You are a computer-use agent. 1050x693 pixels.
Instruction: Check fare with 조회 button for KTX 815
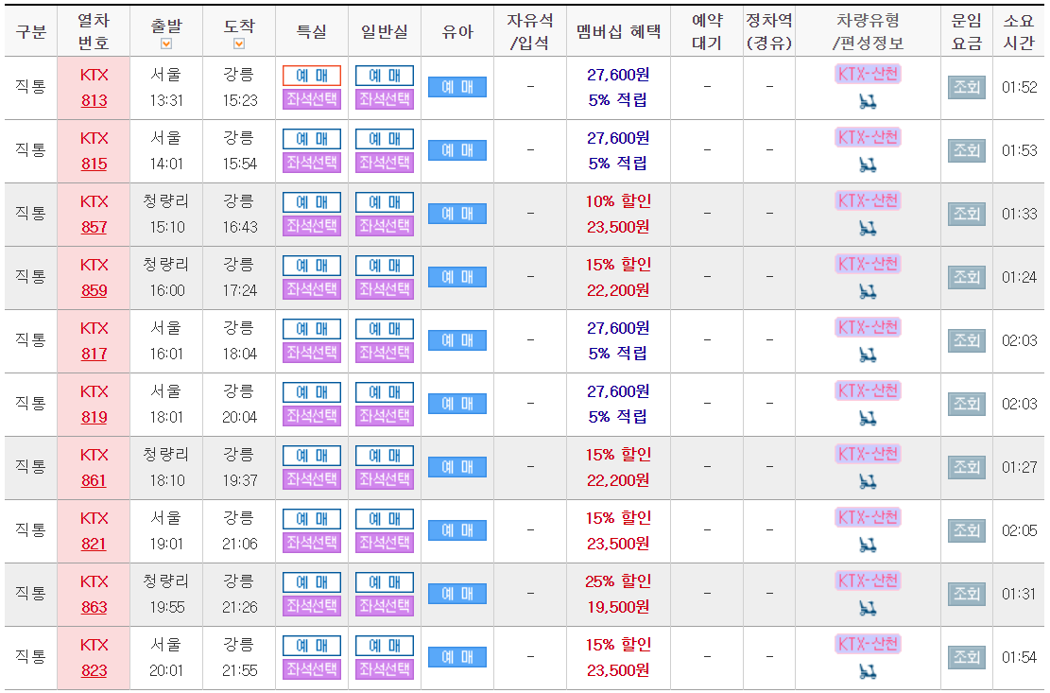coord(966,150)
